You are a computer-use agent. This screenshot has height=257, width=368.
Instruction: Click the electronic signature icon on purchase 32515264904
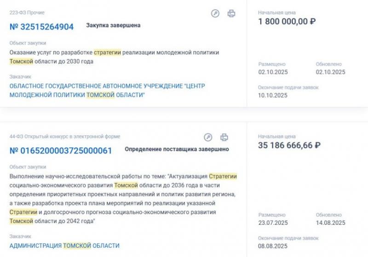[x=215, y=13]
